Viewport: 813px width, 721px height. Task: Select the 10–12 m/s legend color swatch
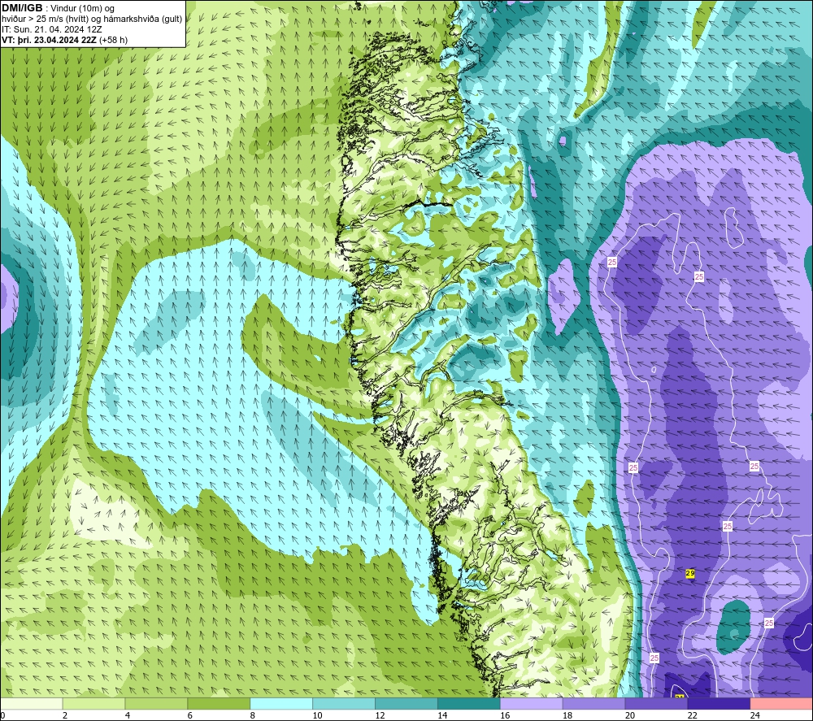click(x=344, y=704)
